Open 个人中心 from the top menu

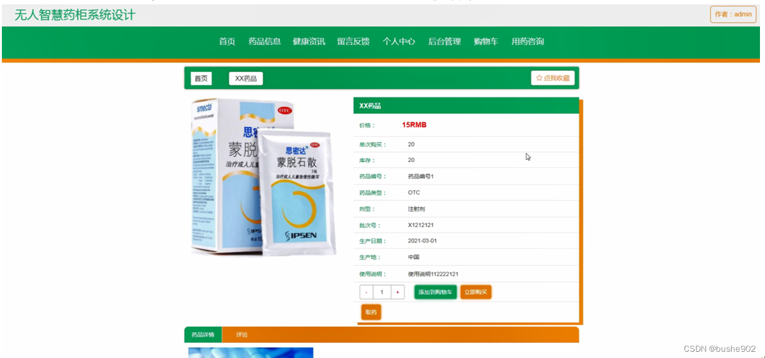coord(399,41)
